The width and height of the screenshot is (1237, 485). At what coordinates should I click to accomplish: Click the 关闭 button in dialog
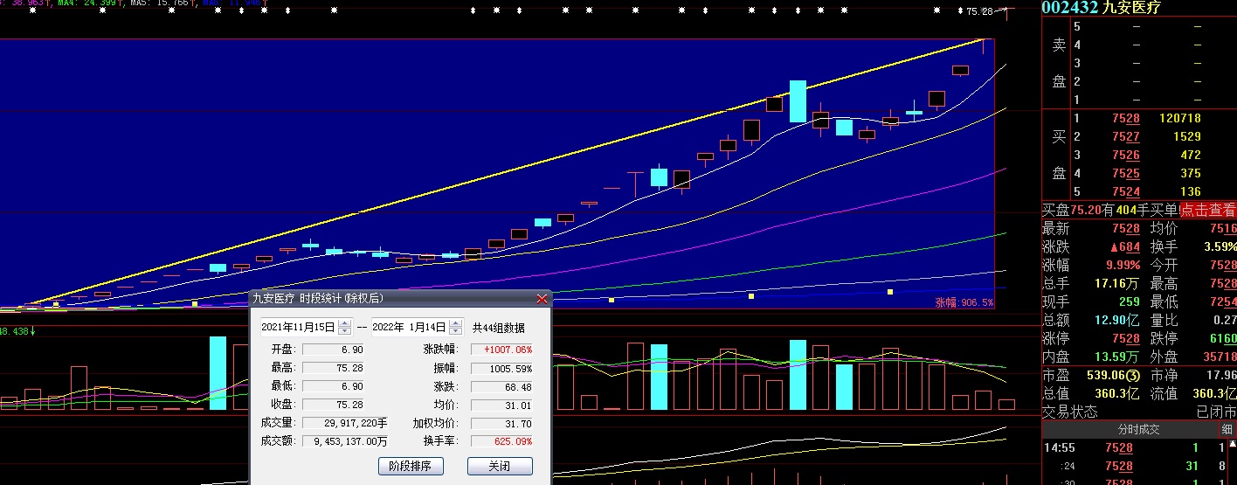point(500,466)
